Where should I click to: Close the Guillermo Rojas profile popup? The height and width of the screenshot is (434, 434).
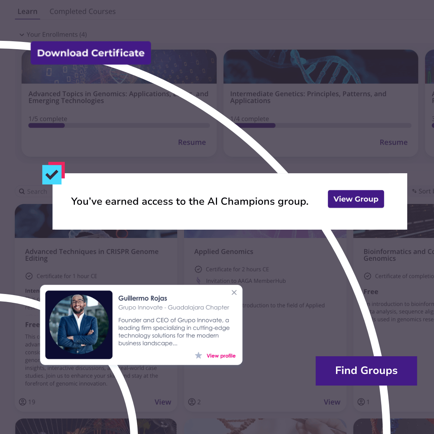click(x=234, y=292)
